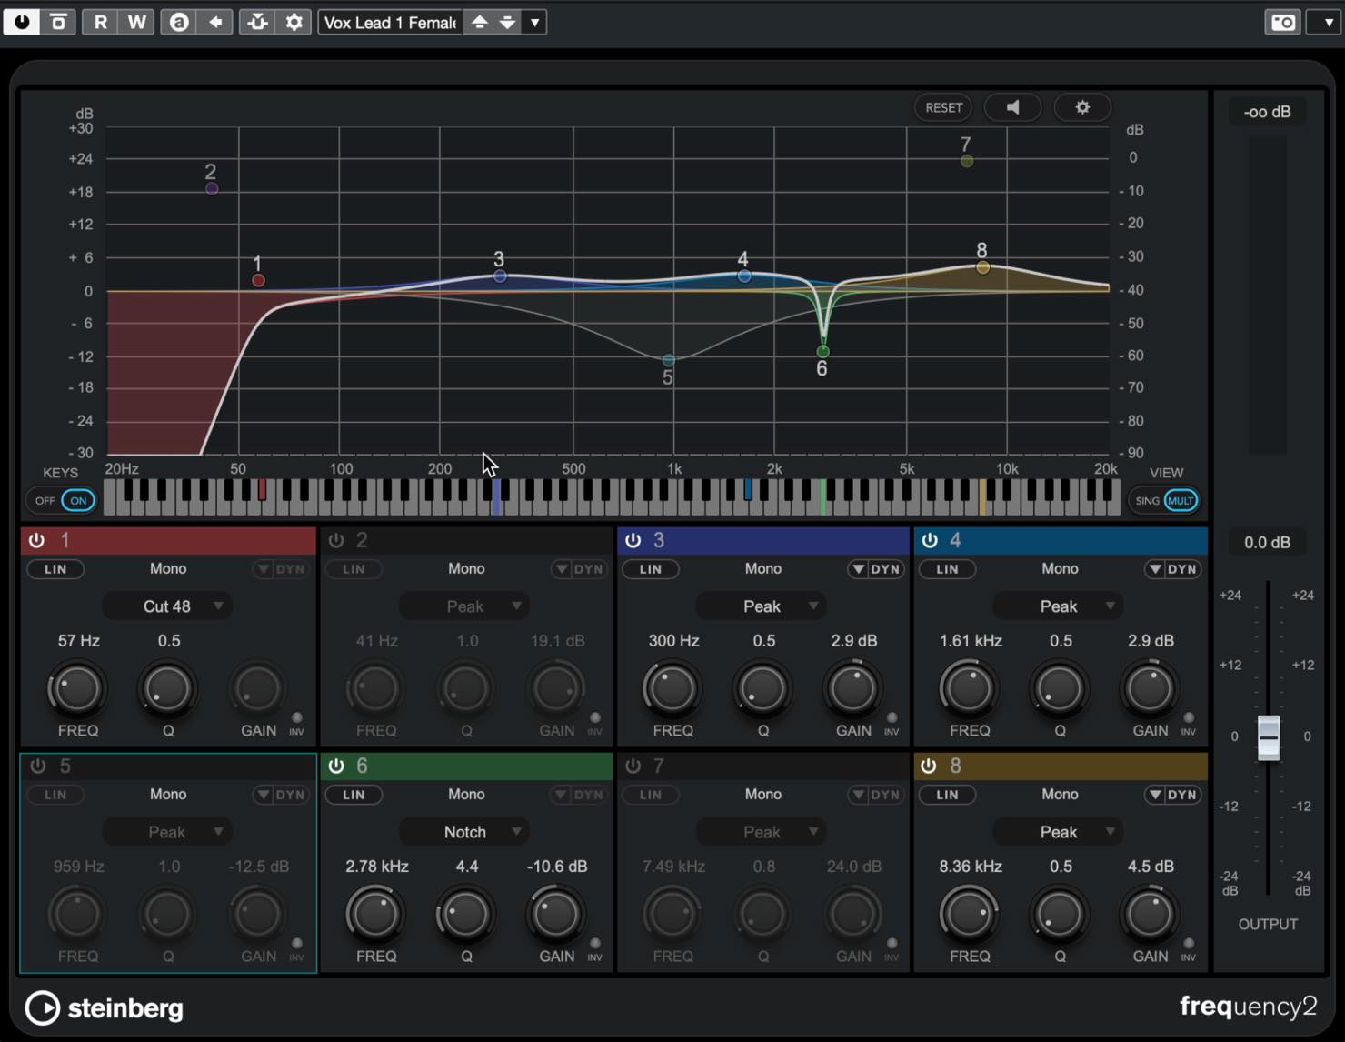
Task: Select SING view mode
Action: click(1147, 500)
